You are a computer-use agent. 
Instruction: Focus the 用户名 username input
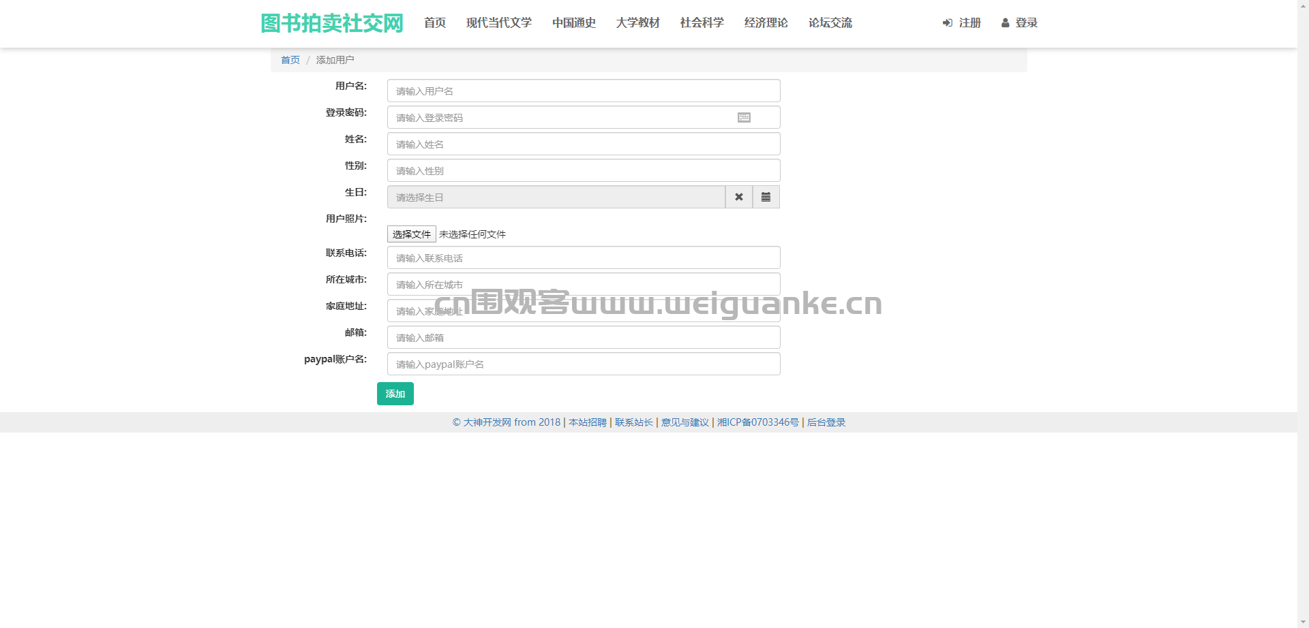pos(584,91)
